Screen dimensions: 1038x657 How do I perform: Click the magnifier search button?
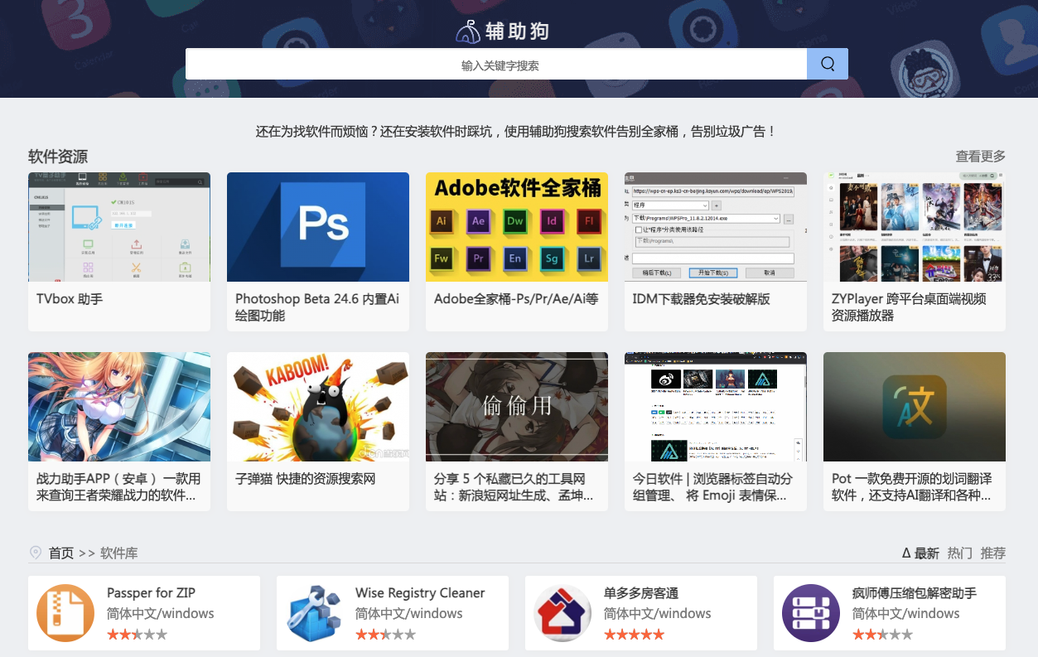[827, 64]
